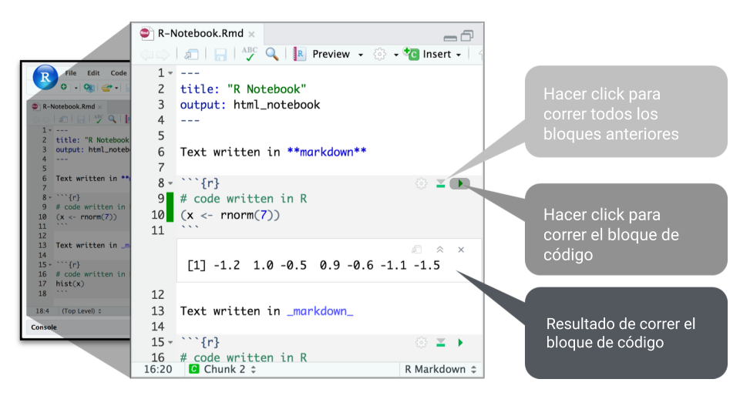Open chunk options gear on line 8
740x416 pixels.
pos(421,183)
